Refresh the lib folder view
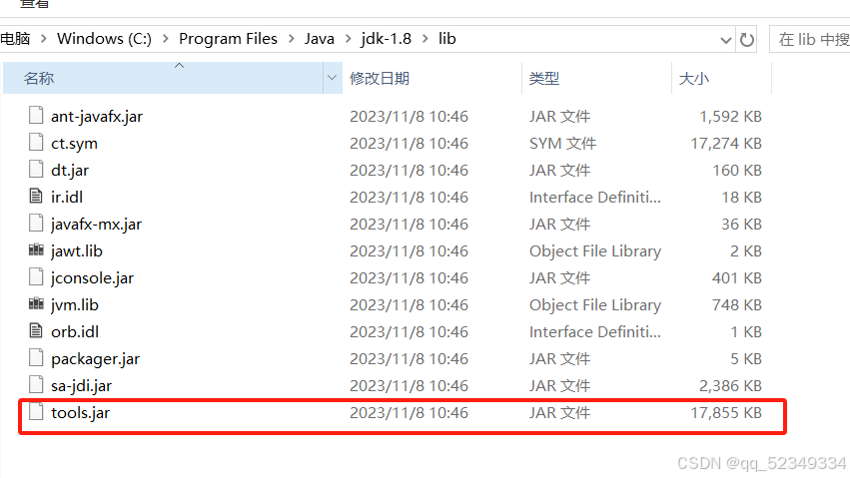This screenshot has height=478, width=850. pyautogui.click(x=747, y=40)
